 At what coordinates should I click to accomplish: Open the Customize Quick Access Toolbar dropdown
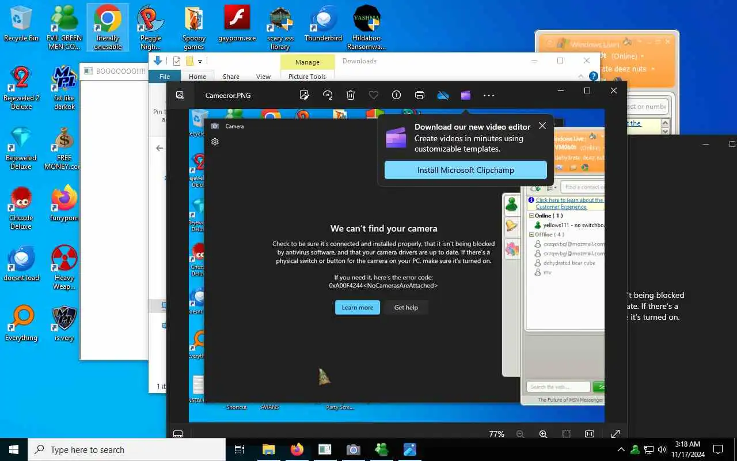pyautogui.click(x=200, y=61)
